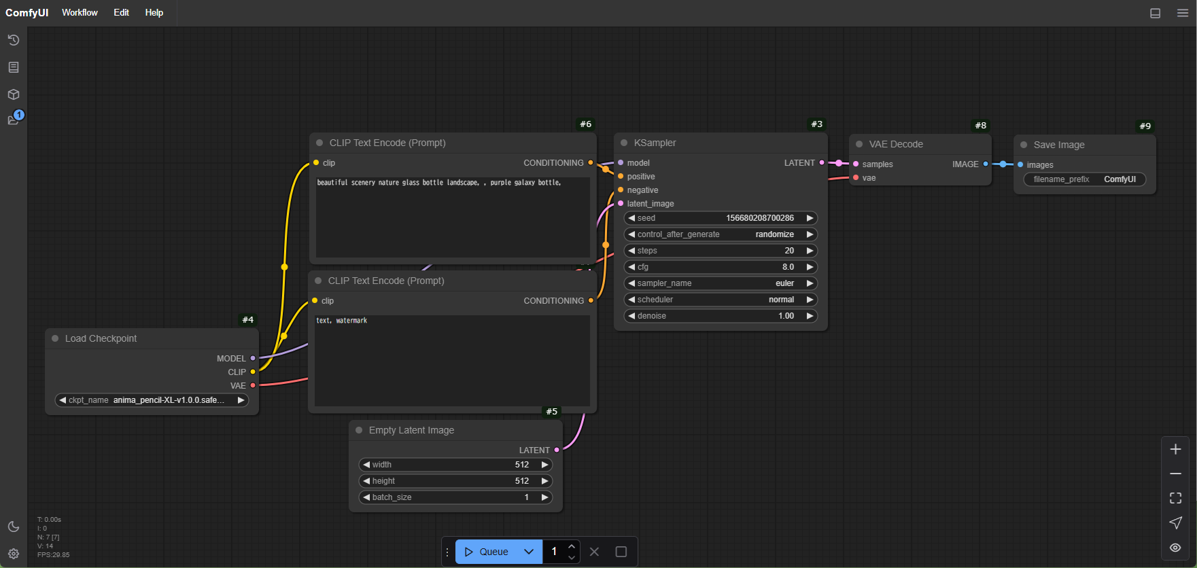Clear pending tasks square icon

(621, 552)
